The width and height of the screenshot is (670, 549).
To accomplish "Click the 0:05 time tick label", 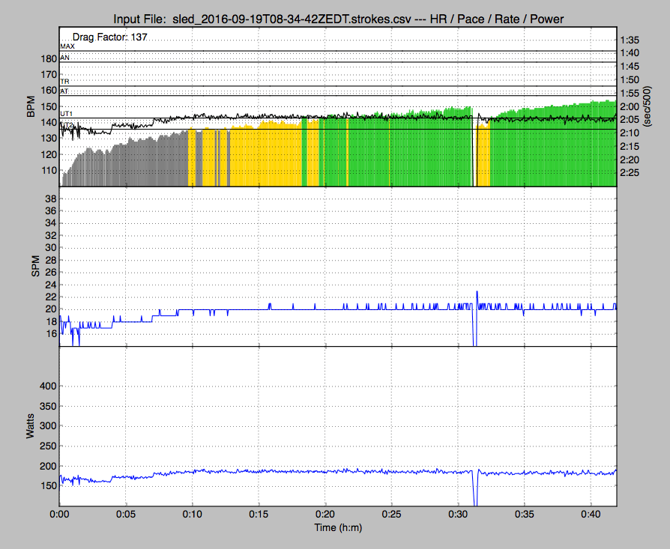I will [126, 515].
